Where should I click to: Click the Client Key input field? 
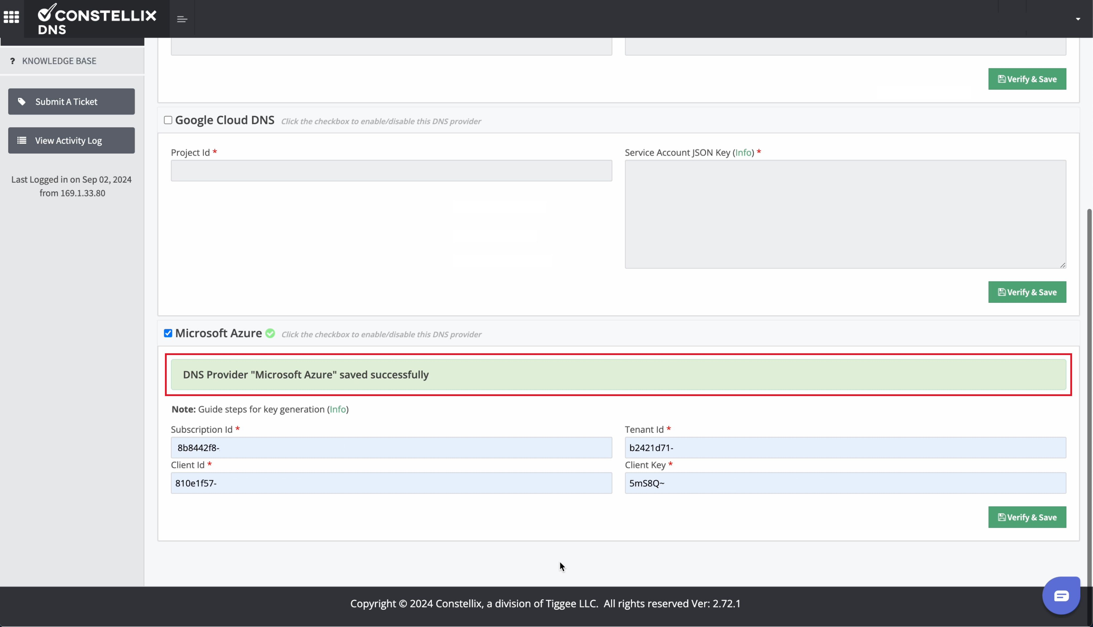(x=845, y=483)
